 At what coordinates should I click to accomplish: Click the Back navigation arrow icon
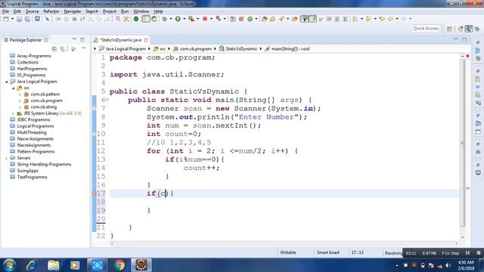390,19
